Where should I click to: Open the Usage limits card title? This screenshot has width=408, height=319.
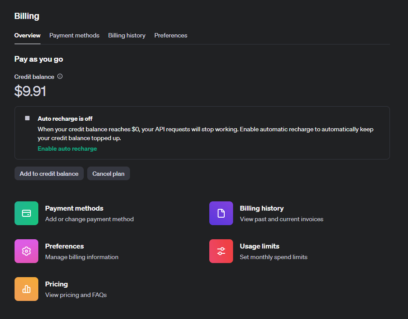pyautogui.click(x=260, y=246)
